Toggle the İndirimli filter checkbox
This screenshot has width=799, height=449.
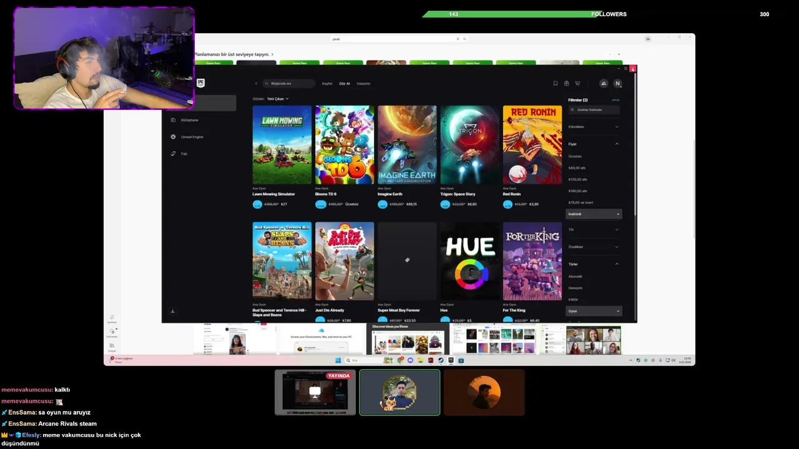pos(594,214)
